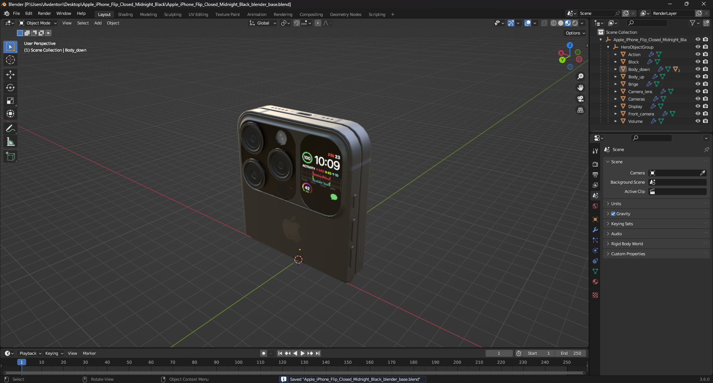This screenshot has width=713, height=383.
Task: Open the Physics properties tab
Action: click(595, 251)
